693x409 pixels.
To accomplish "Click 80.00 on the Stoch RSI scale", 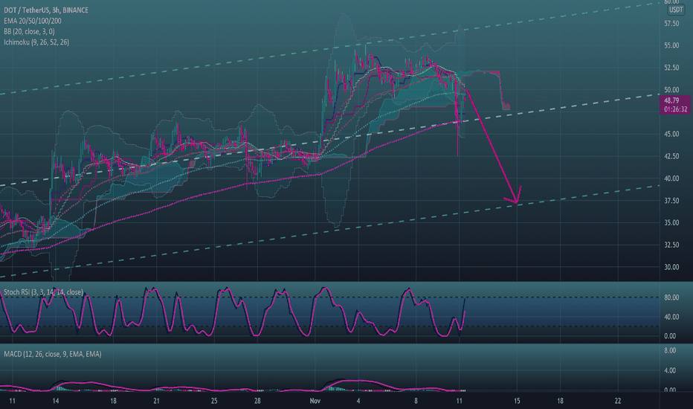I will pos(671,297).
